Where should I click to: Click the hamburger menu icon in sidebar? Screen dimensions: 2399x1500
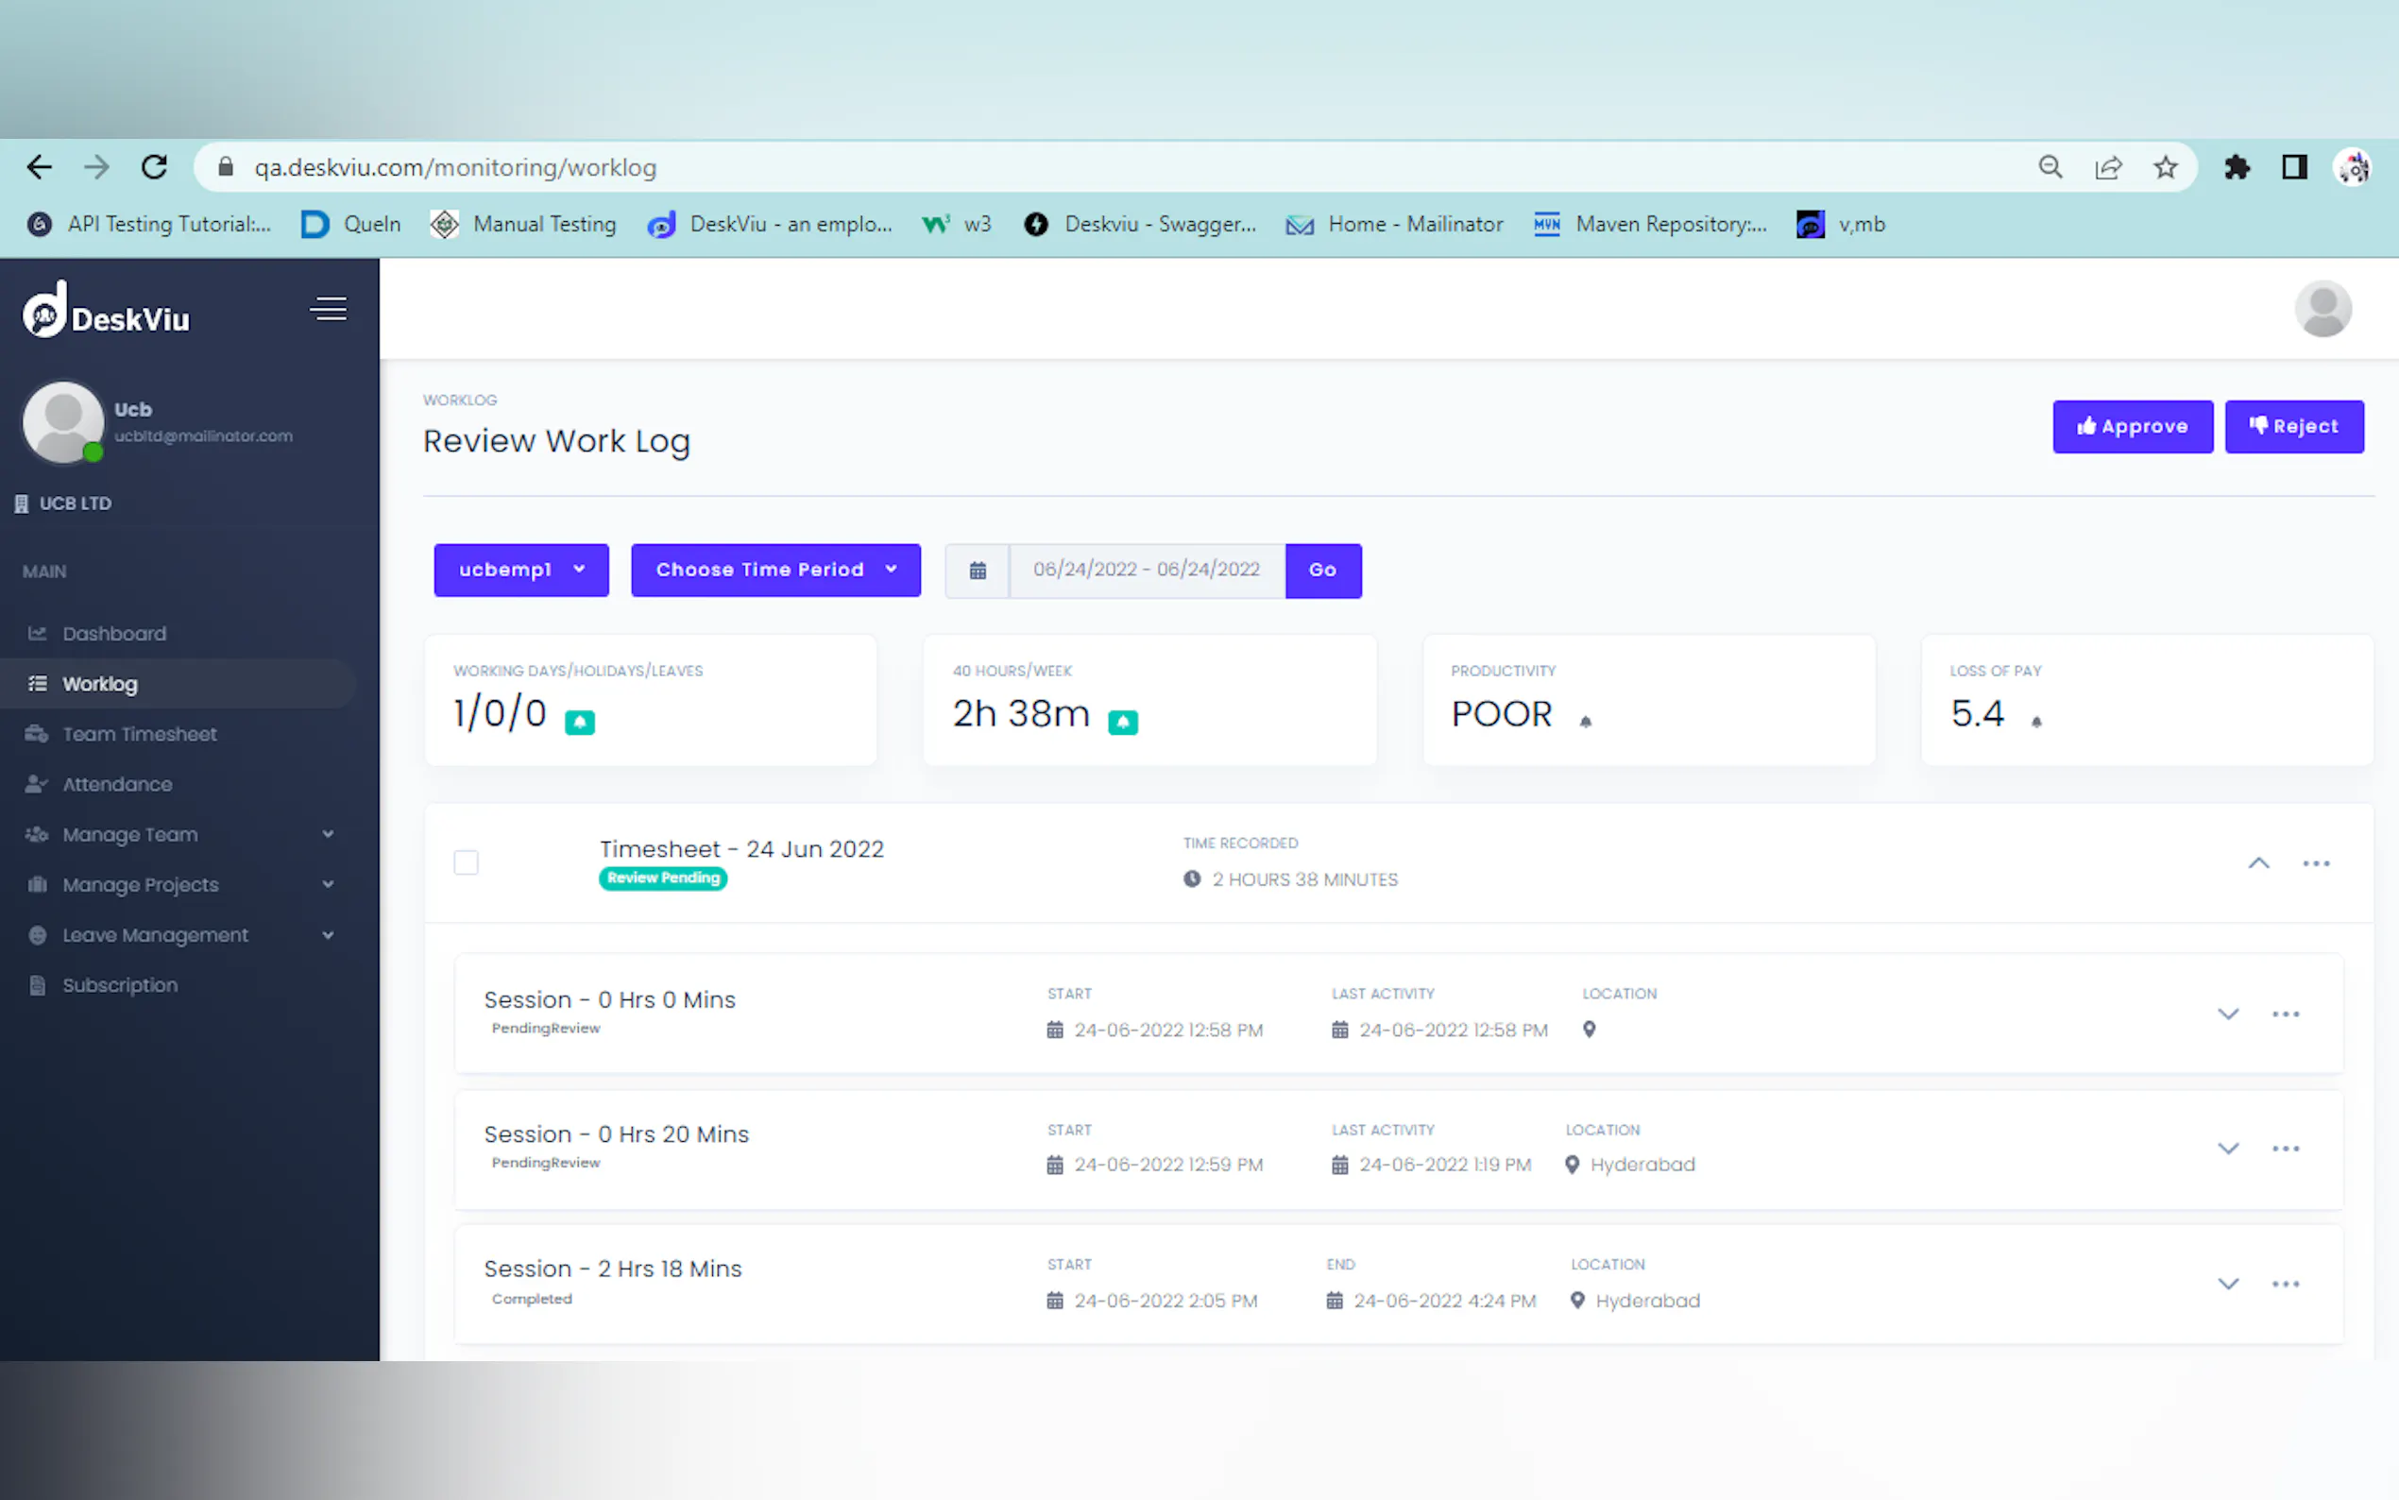(x=329, y=309)
